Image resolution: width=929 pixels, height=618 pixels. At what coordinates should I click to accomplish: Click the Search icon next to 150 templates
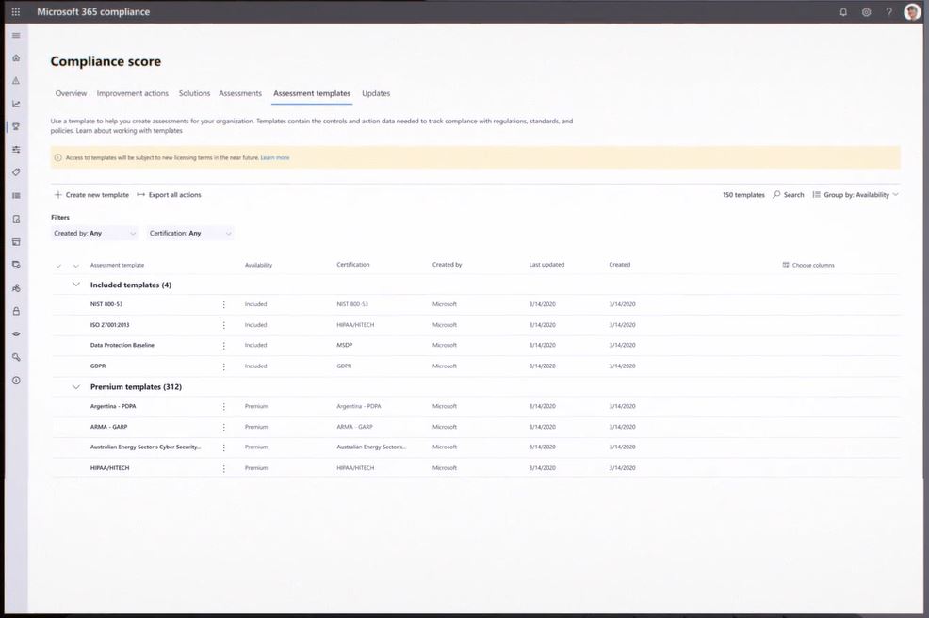tap(777, 194)
